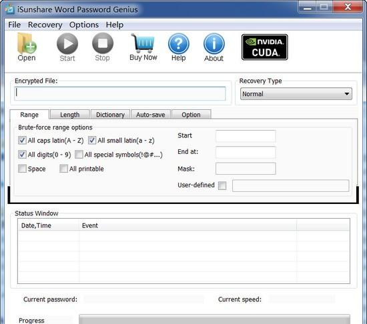Close the Word Password Genius window
Image resolution: width=367 pixels, height=324 pixels.
pyautogui.click(x=348, y=7)
